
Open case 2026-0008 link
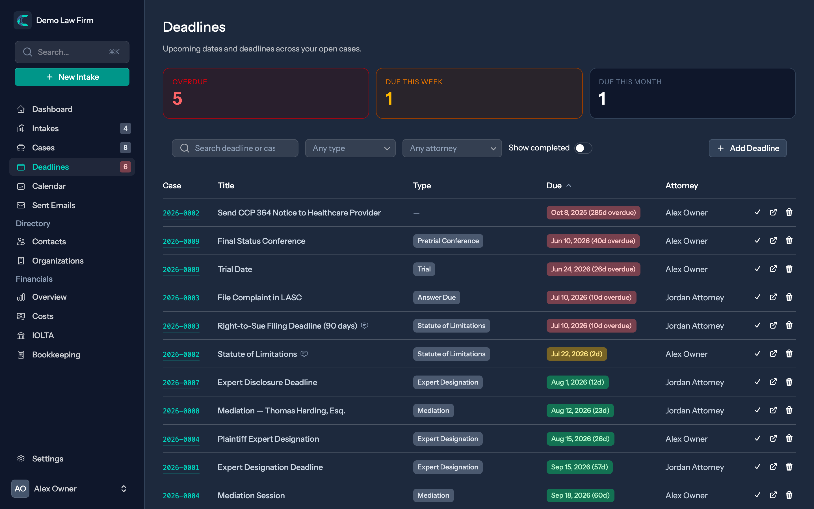coord(181,411)
